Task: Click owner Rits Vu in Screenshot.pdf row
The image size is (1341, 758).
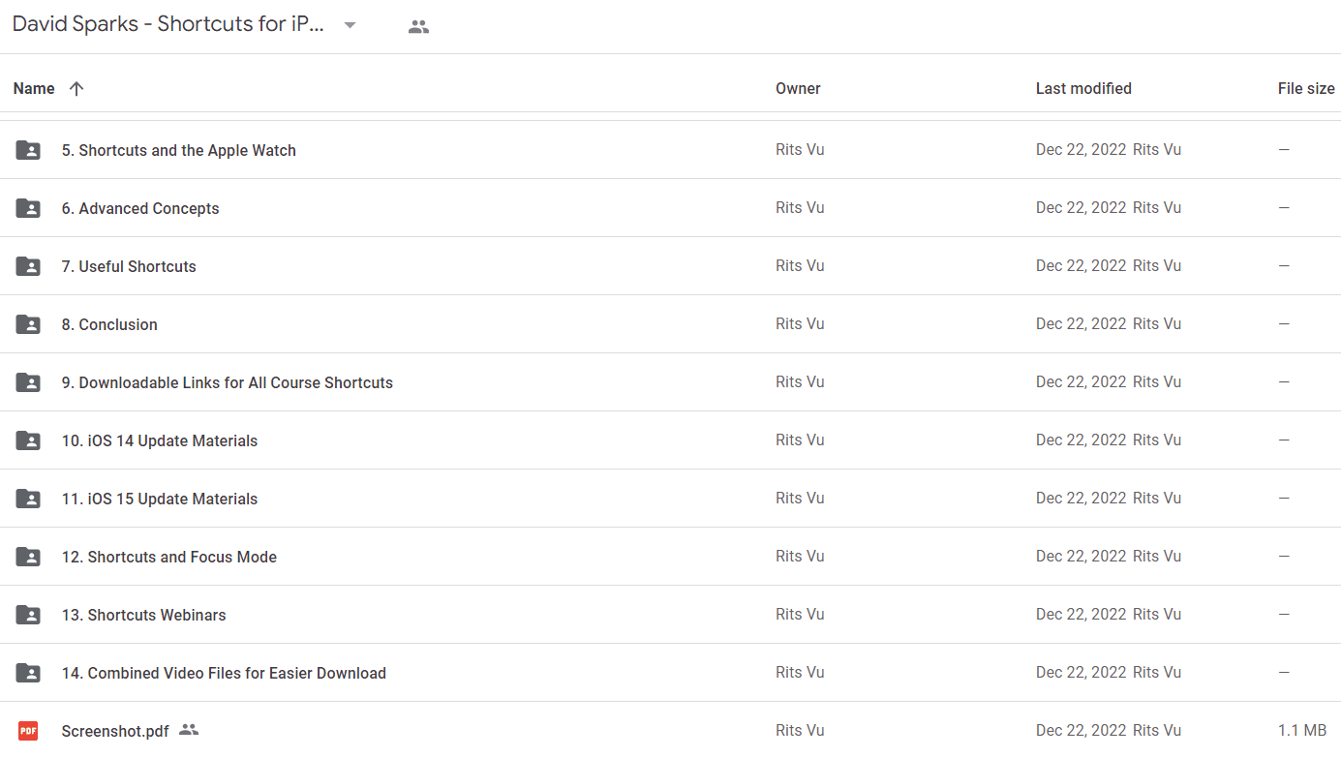Action: pyautogui.click(x=800, y=730)
